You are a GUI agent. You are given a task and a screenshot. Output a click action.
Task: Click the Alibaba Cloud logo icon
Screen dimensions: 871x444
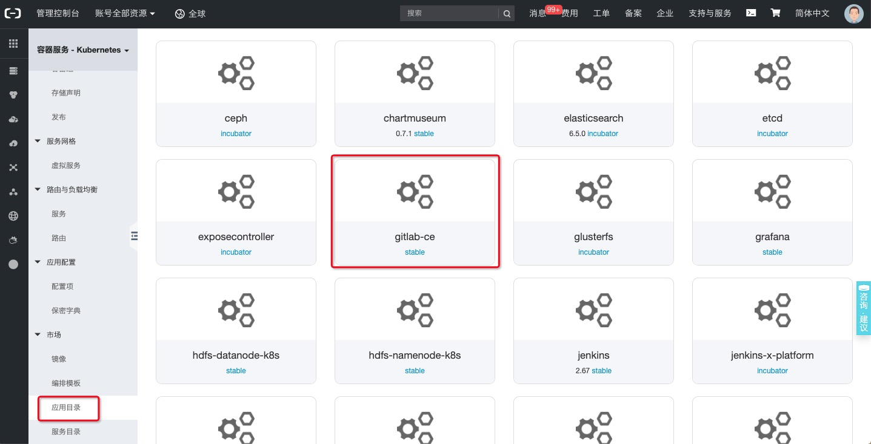tap(13, 13)
